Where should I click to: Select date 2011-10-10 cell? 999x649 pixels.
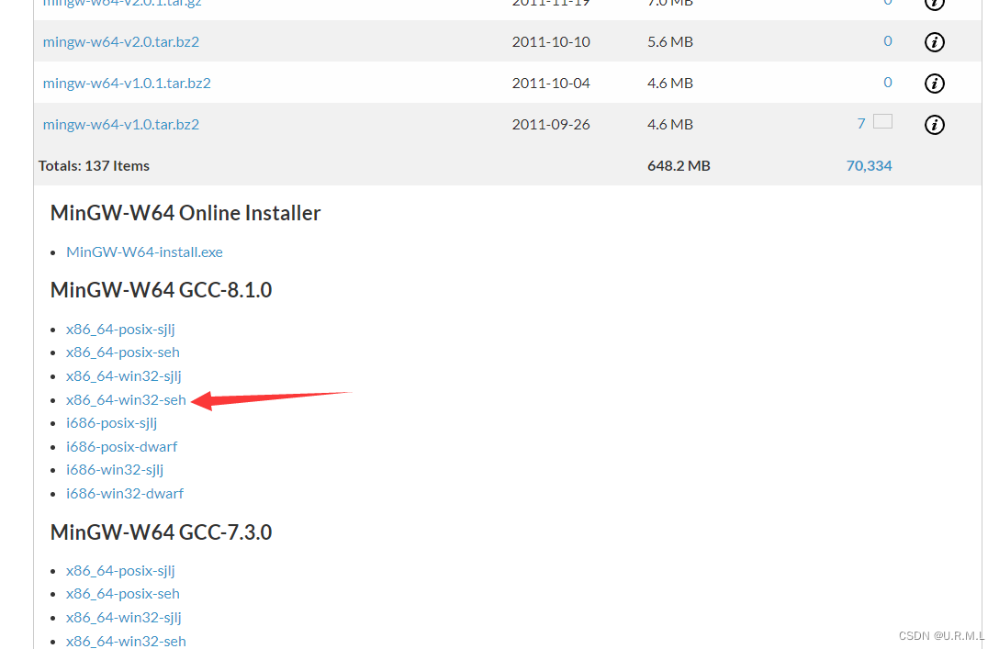pos(551,41)
